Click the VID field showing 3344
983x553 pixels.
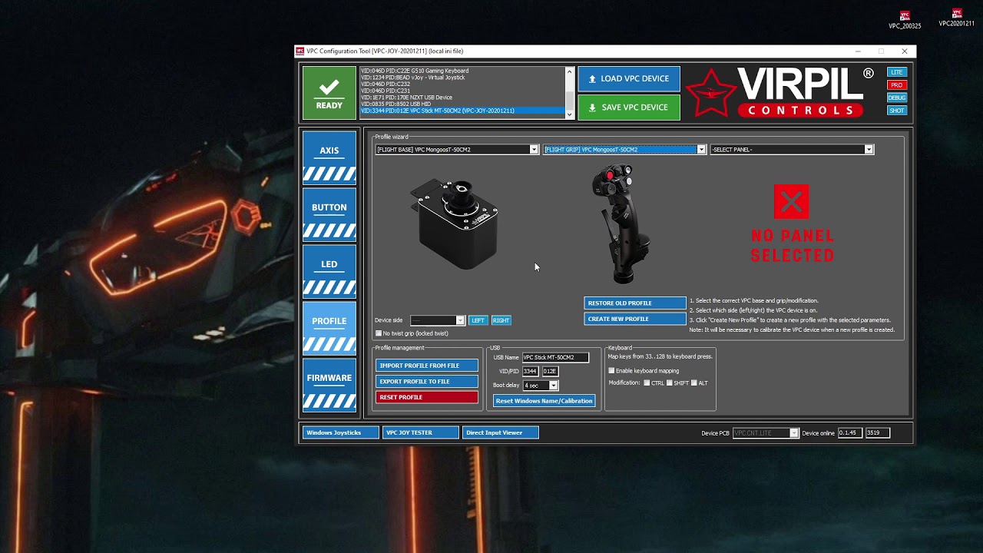pyautogui.click(x=531, y=372)
